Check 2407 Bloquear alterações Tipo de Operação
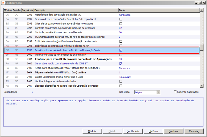 pos(121,86)
